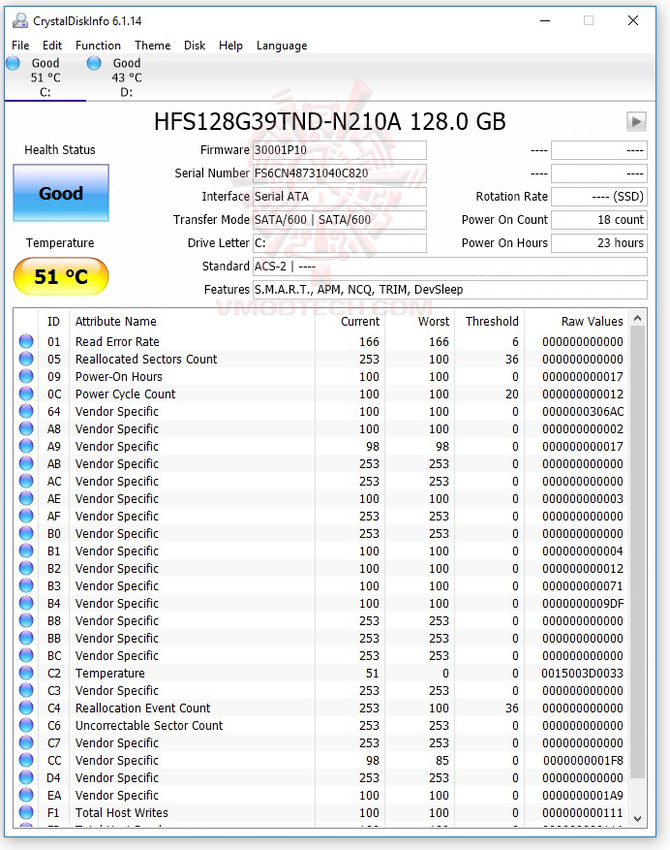The width and height of the screenshot is (670, 850).
Task: Click the Power On Hours value field
Action: [x=599, y=243]
